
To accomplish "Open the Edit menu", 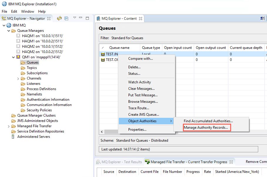I will coord(14,11).
